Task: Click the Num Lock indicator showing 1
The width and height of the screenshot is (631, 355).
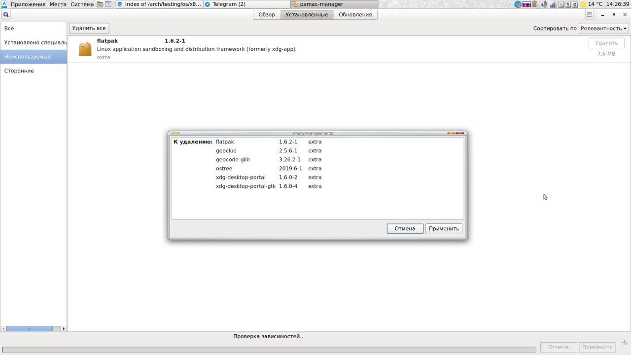Action: pos(568,4)
